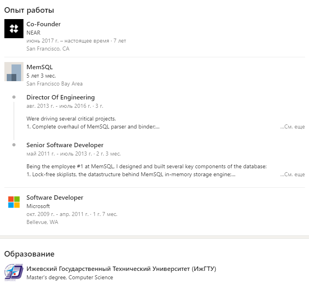Image resolution: width=309 pixels, height=284 pixels.
Task: Open the MemSQL company heading
Action: 39,67
